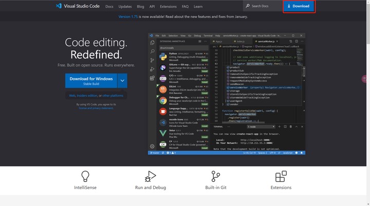Screen dimensions: 370x206
Task: Open the license and privacy statement link
Action: (x=96, y=108)
